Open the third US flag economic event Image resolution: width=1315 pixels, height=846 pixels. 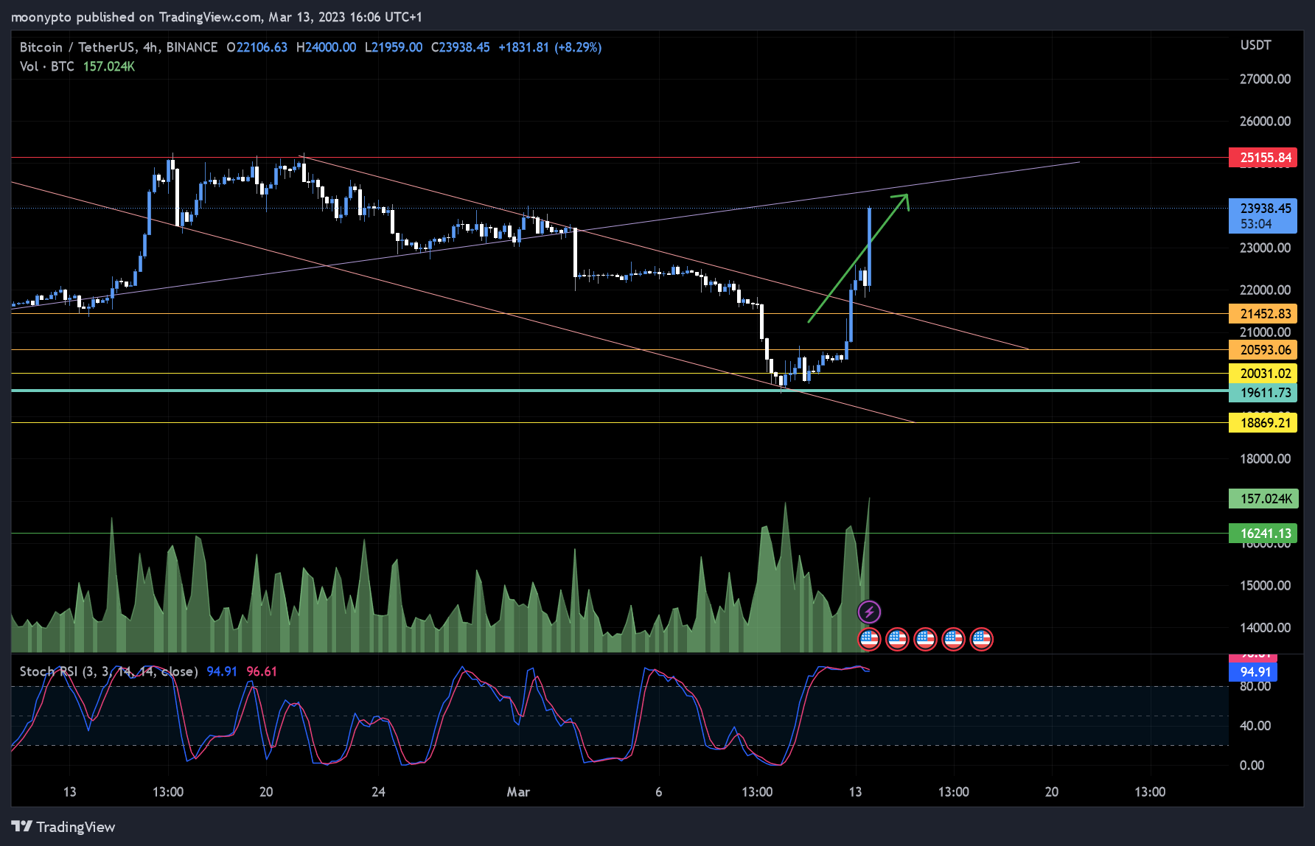coord(925,639)
